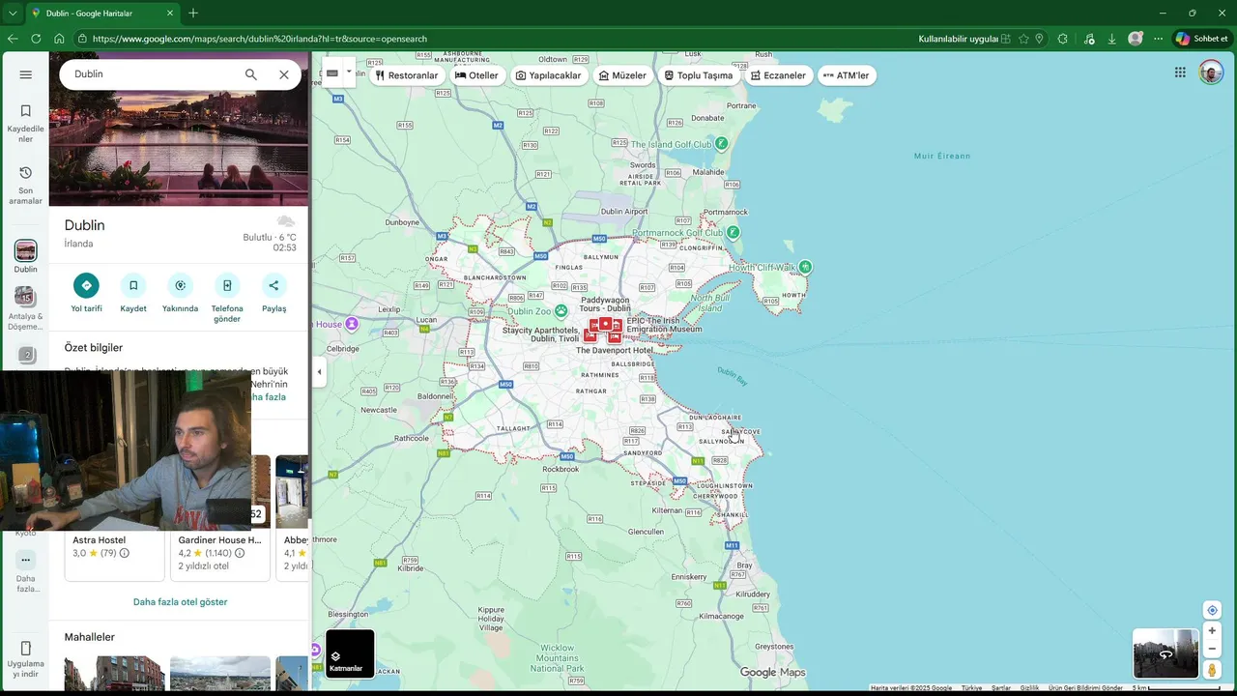Open Google apps grid icon
The image size is (1237, 696).
pyautogui.click(x=1180, y=72)
